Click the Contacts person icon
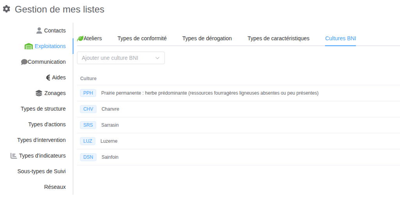This screenshot has height=208, width=400. point(39,30)
